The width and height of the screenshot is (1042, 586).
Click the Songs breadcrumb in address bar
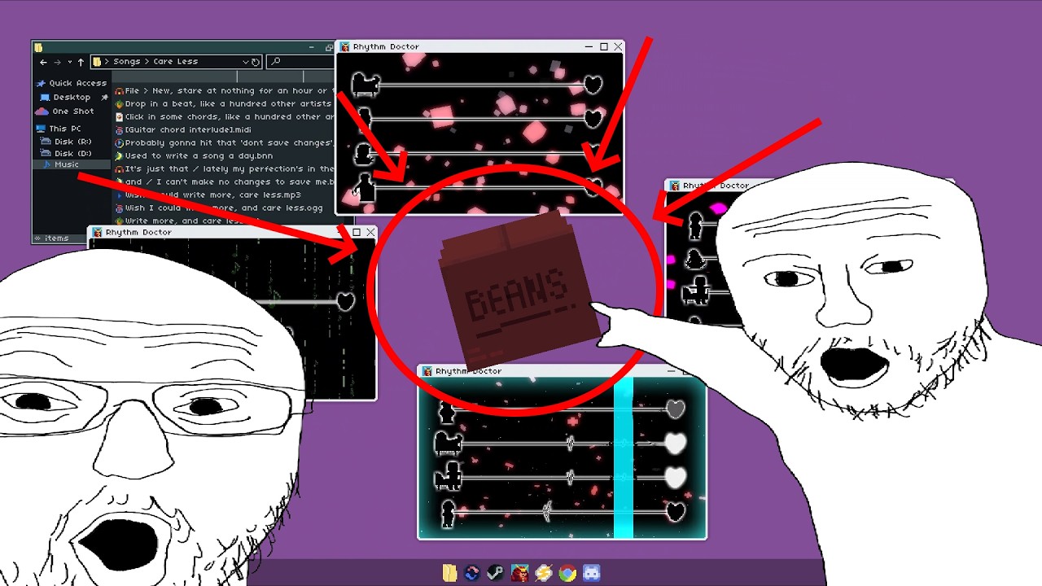coord(127,62)
